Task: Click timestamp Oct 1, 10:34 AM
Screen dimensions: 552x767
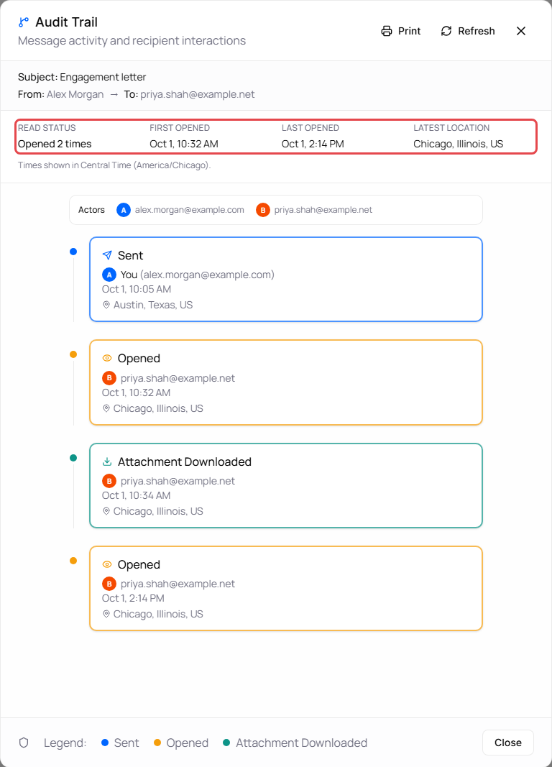Action: (137, 495)
